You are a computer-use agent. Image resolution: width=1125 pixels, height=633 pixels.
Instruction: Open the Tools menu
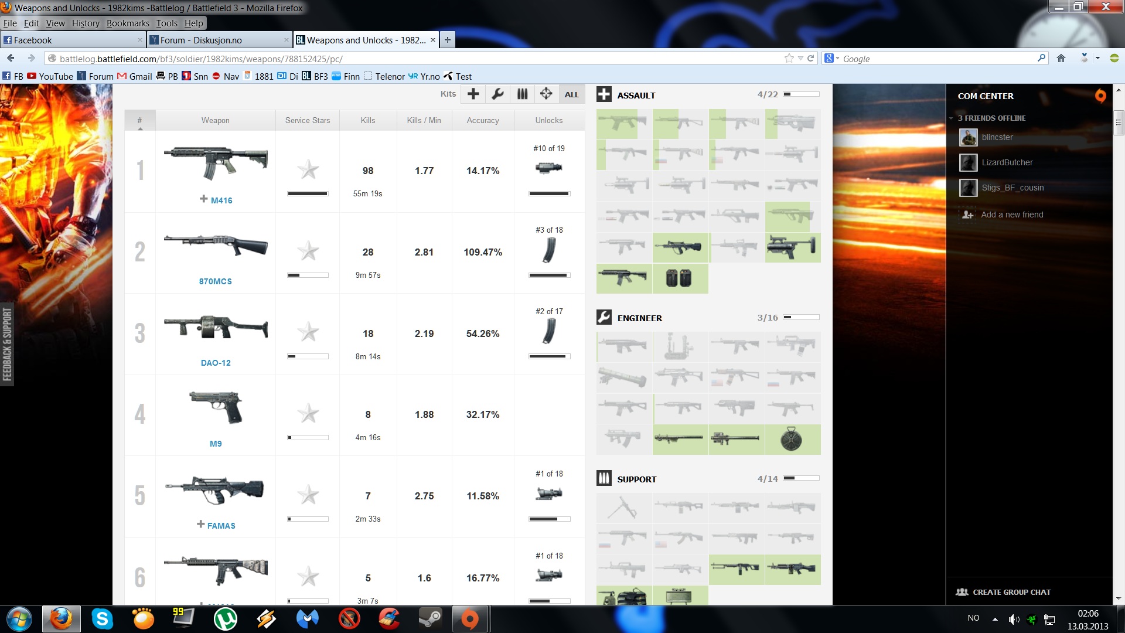coord(166,23)
